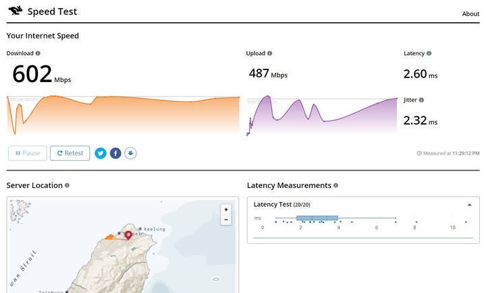Click the orange download speed chart
486x293 pixels.
[x=123, y=115]
